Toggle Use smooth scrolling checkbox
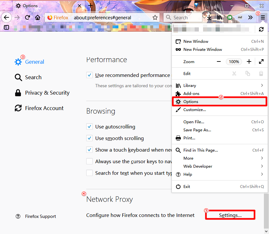The width and height of the screenshot is (269, 234). tap(89, 138)
